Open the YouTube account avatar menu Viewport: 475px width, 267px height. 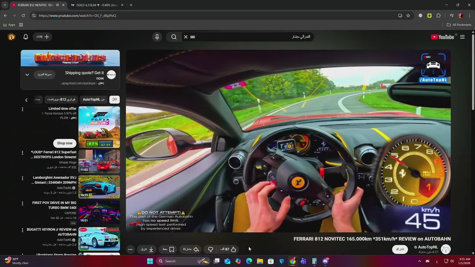(12, 37)
